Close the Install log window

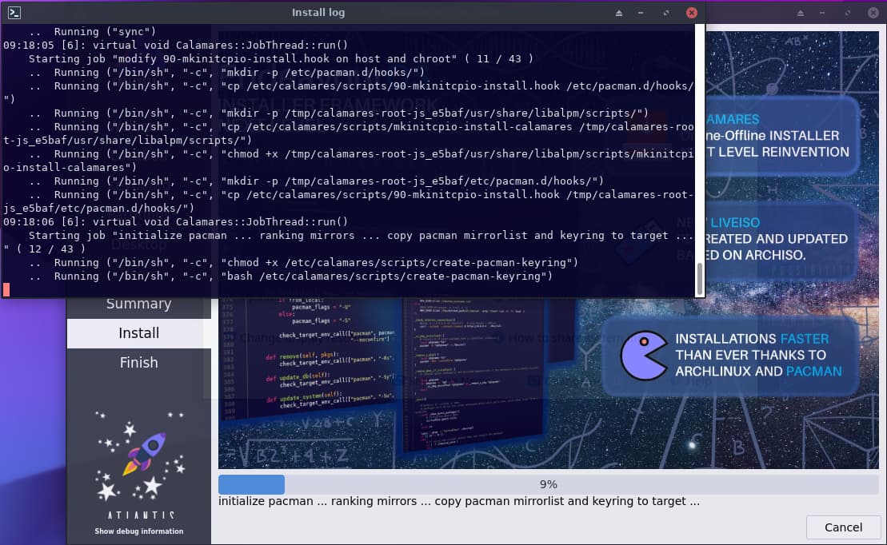click(692, 13)
